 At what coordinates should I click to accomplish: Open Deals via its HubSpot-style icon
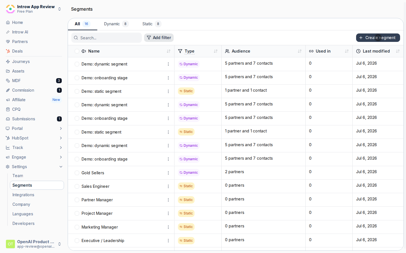(8, 51)
